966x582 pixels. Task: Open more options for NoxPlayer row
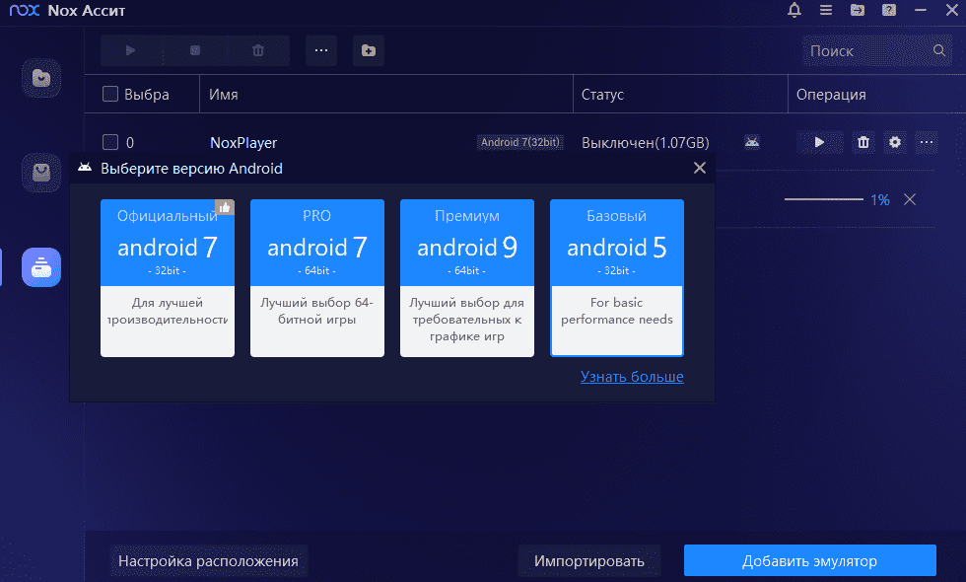[x=927, y=142]
